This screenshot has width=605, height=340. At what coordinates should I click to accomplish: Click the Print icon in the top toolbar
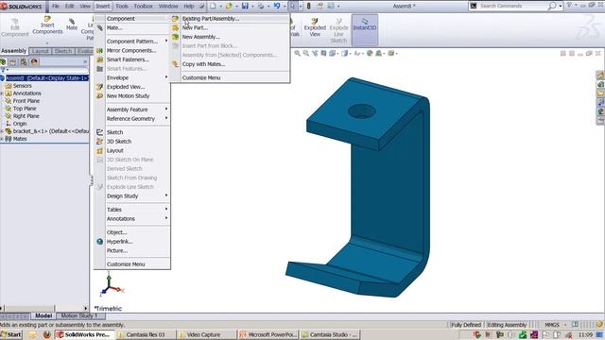tap(261, 6)
